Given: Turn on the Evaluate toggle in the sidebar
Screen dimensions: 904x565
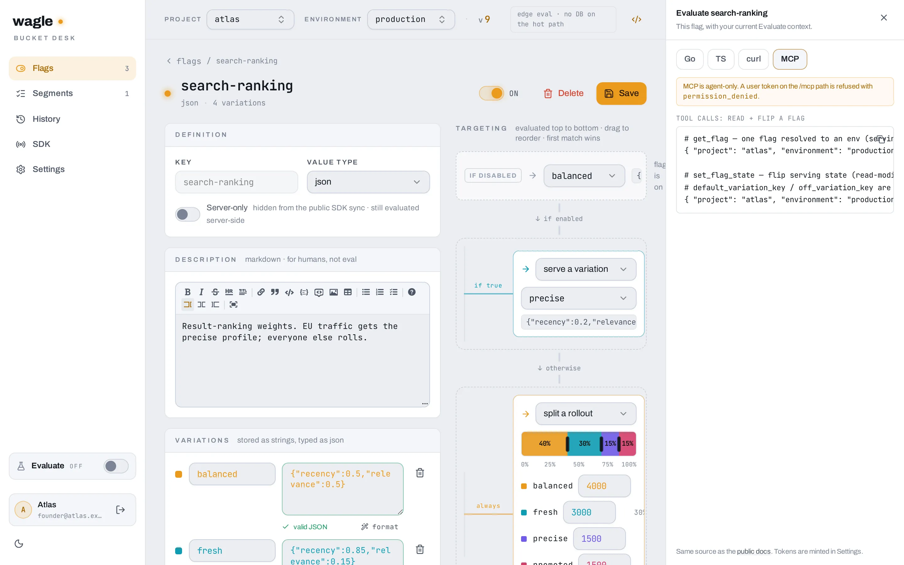Looking at the screenshot, I should tap(116, 466).
